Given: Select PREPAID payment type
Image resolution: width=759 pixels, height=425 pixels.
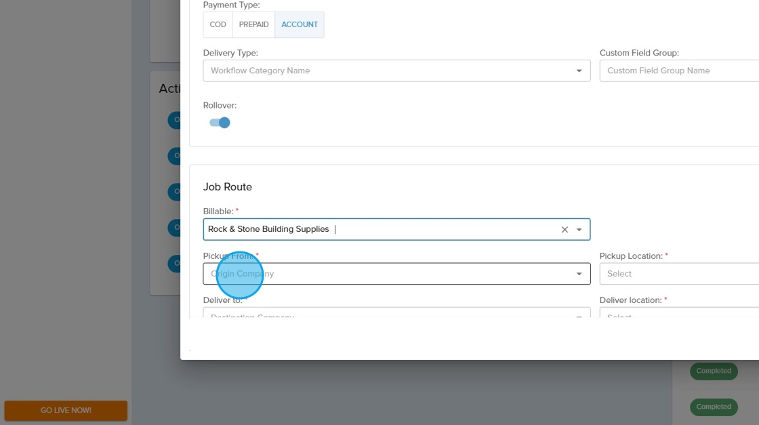Looking at the screenshot, I should click(253, 24).
